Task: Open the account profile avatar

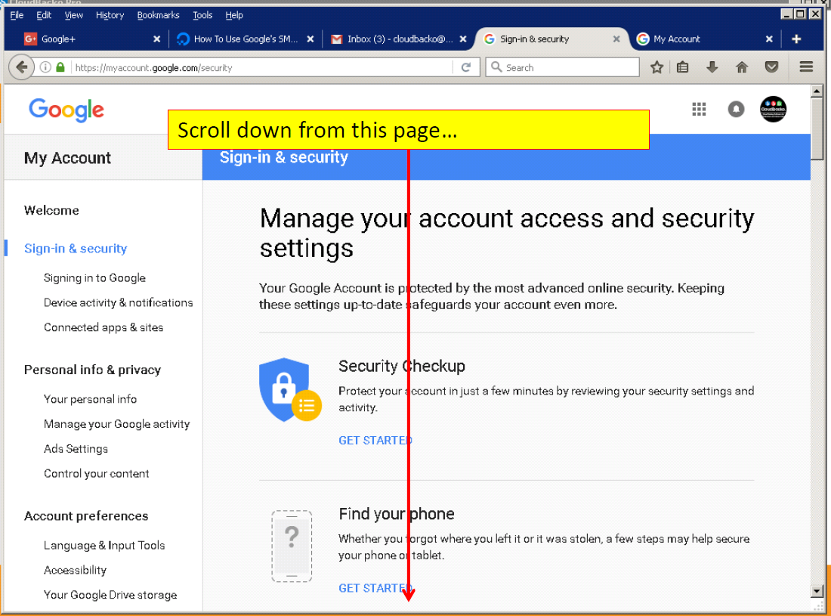Action: 774,109
